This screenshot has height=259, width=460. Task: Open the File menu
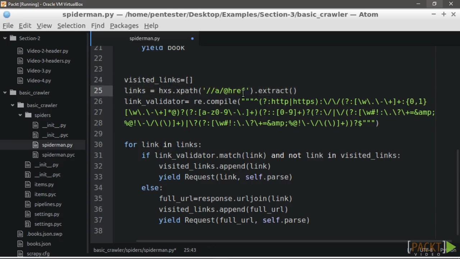click(8, 26)
